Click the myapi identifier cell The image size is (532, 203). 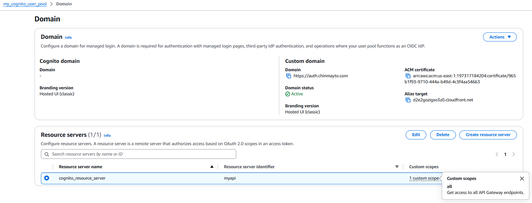point(230,178)
